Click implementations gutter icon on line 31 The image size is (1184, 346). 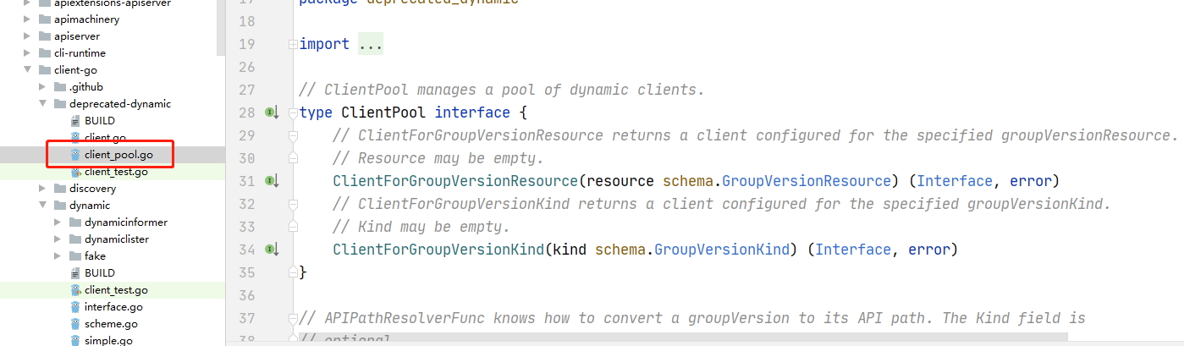pyautogui.click(x=272, y=181)
